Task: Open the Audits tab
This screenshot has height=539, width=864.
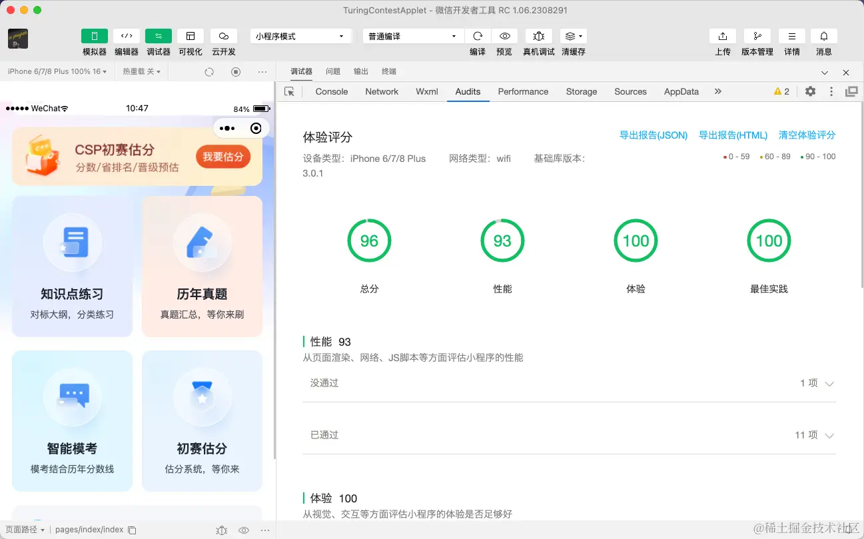Action: click(468, 91)
